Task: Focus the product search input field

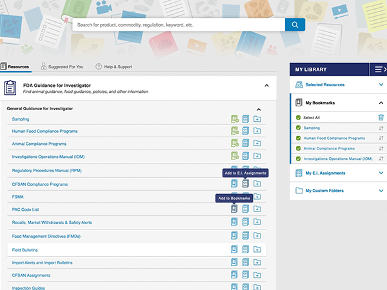Action: click(x=179, y=24)
